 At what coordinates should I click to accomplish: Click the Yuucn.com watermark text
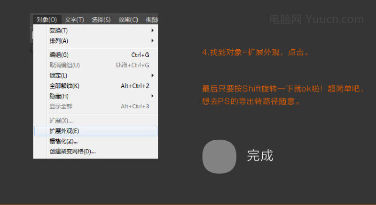click(316, 20)
